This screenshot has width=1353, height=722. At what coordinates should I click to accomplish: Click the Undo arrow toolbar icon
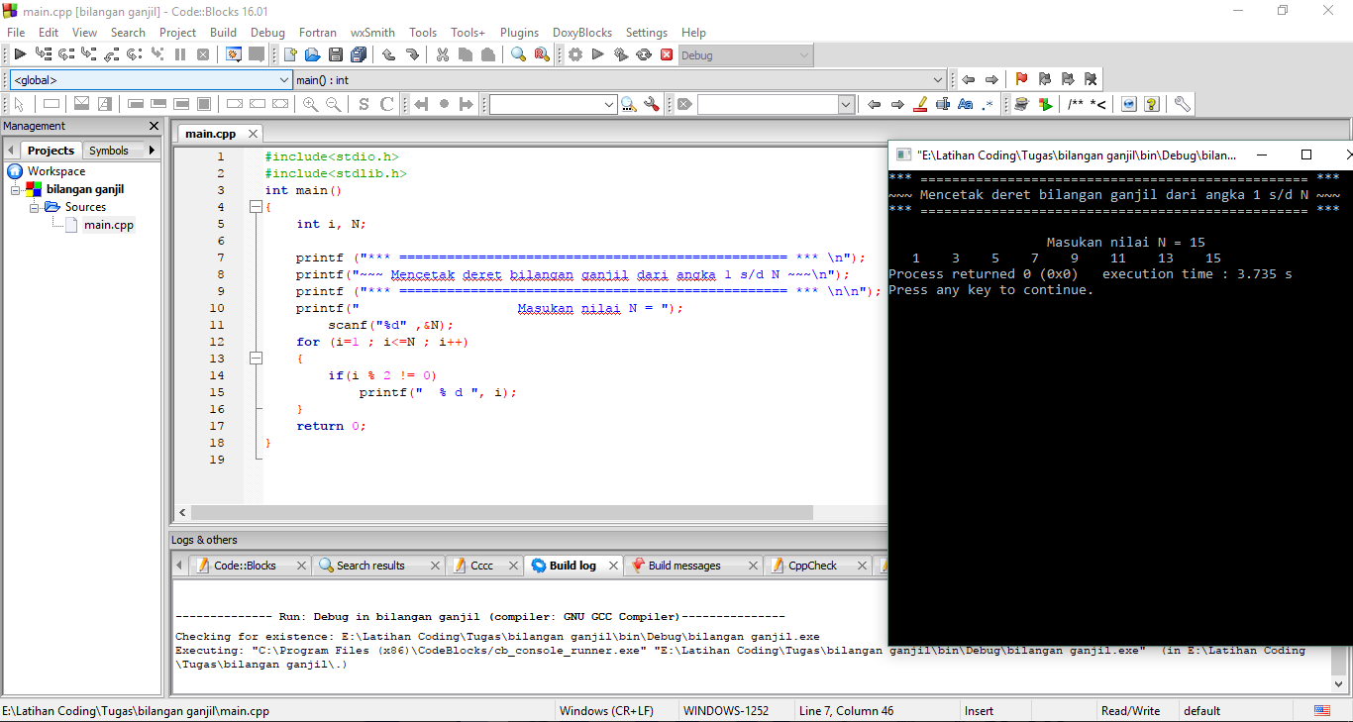(x=388, y=54)
